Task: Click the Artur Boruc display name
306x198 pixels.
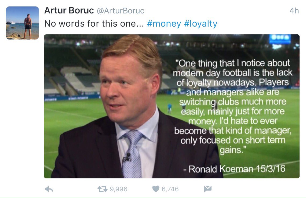Action: [x=69, y=10]
